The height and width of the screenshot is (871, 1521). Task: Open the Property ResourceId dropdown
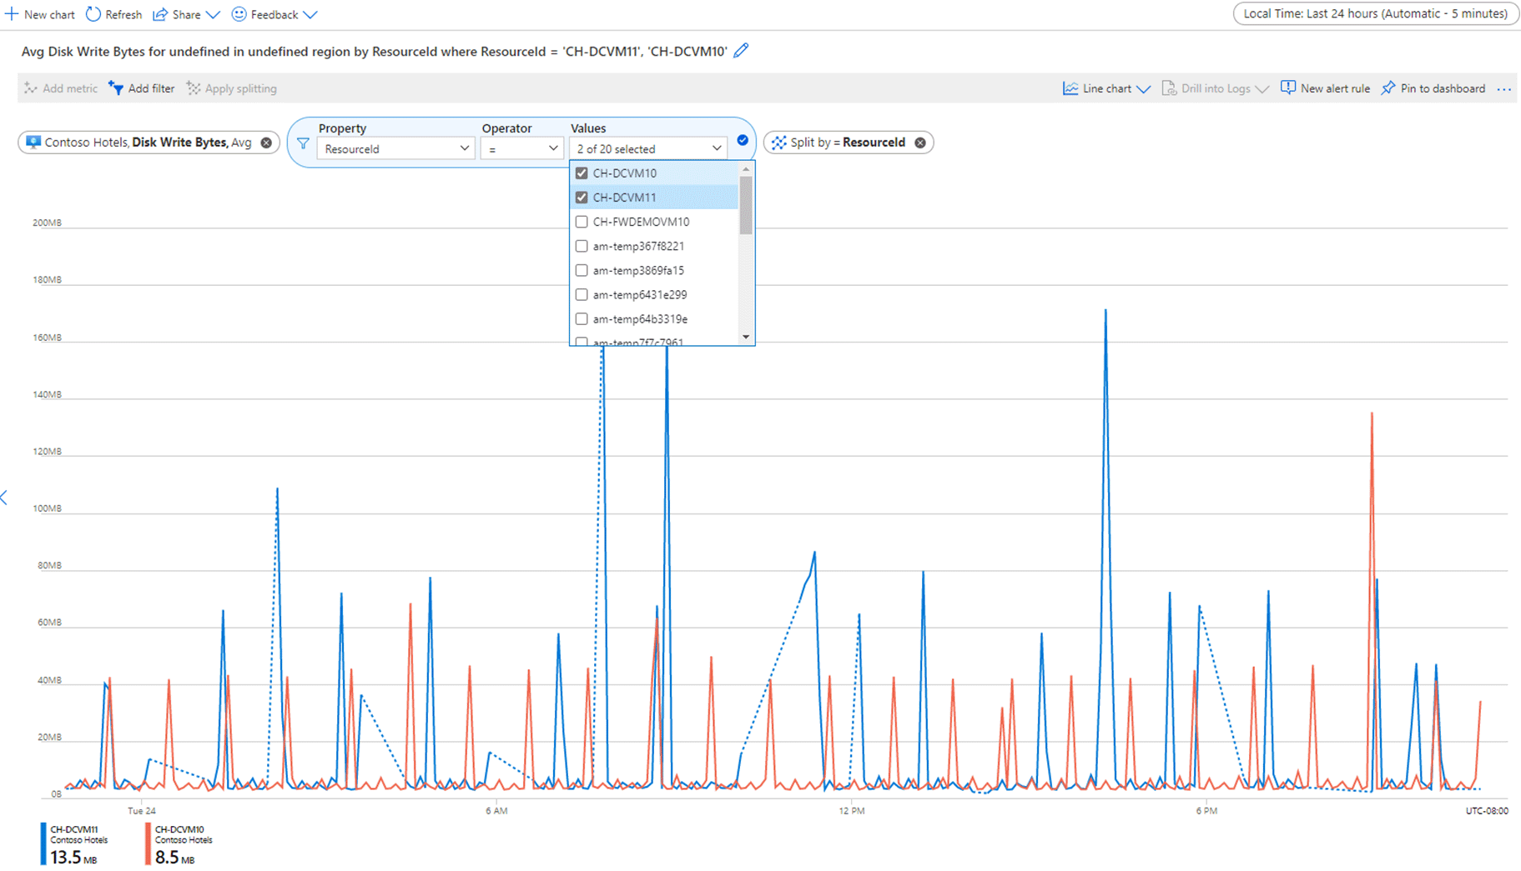(395, 148)
